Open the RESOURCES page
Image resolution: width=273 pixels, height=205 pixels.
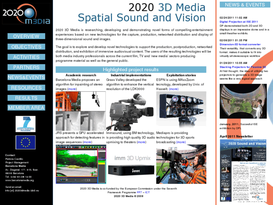[26, 88]
